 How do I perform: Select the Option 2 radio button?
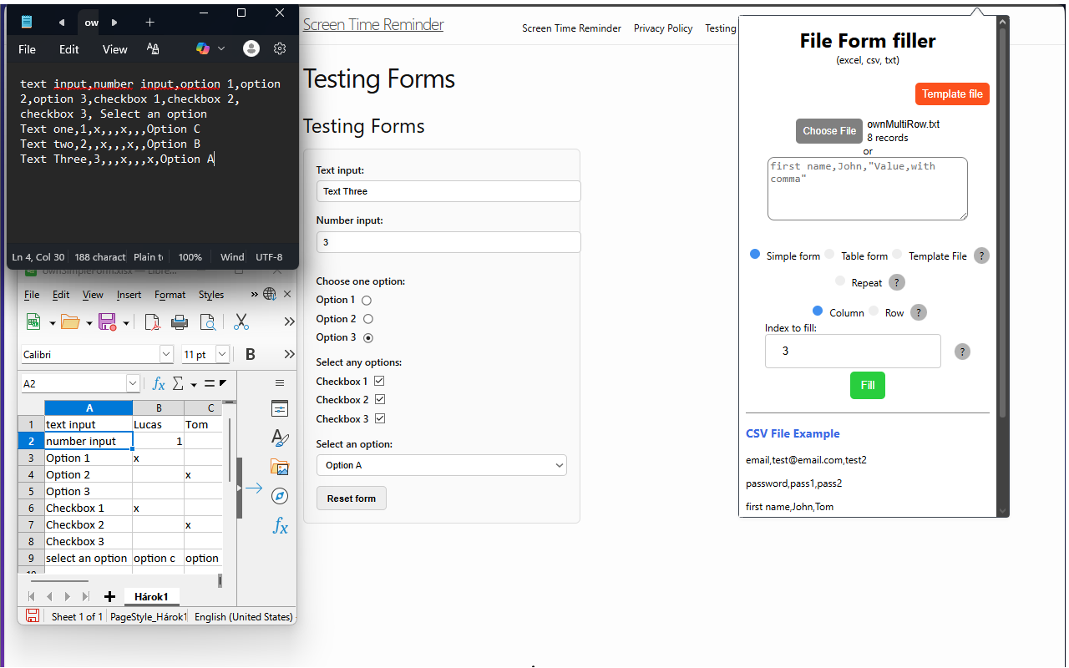[368, 319]
